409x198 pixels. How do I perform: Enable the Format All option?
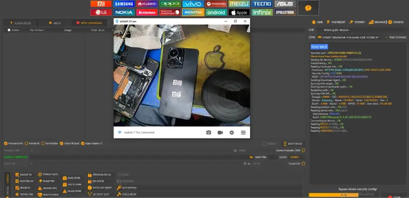32,144
